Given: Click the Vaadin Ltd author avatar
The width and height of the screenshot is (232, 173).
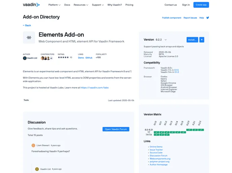Looking at the screenshot, I should [x=25, y=58].
